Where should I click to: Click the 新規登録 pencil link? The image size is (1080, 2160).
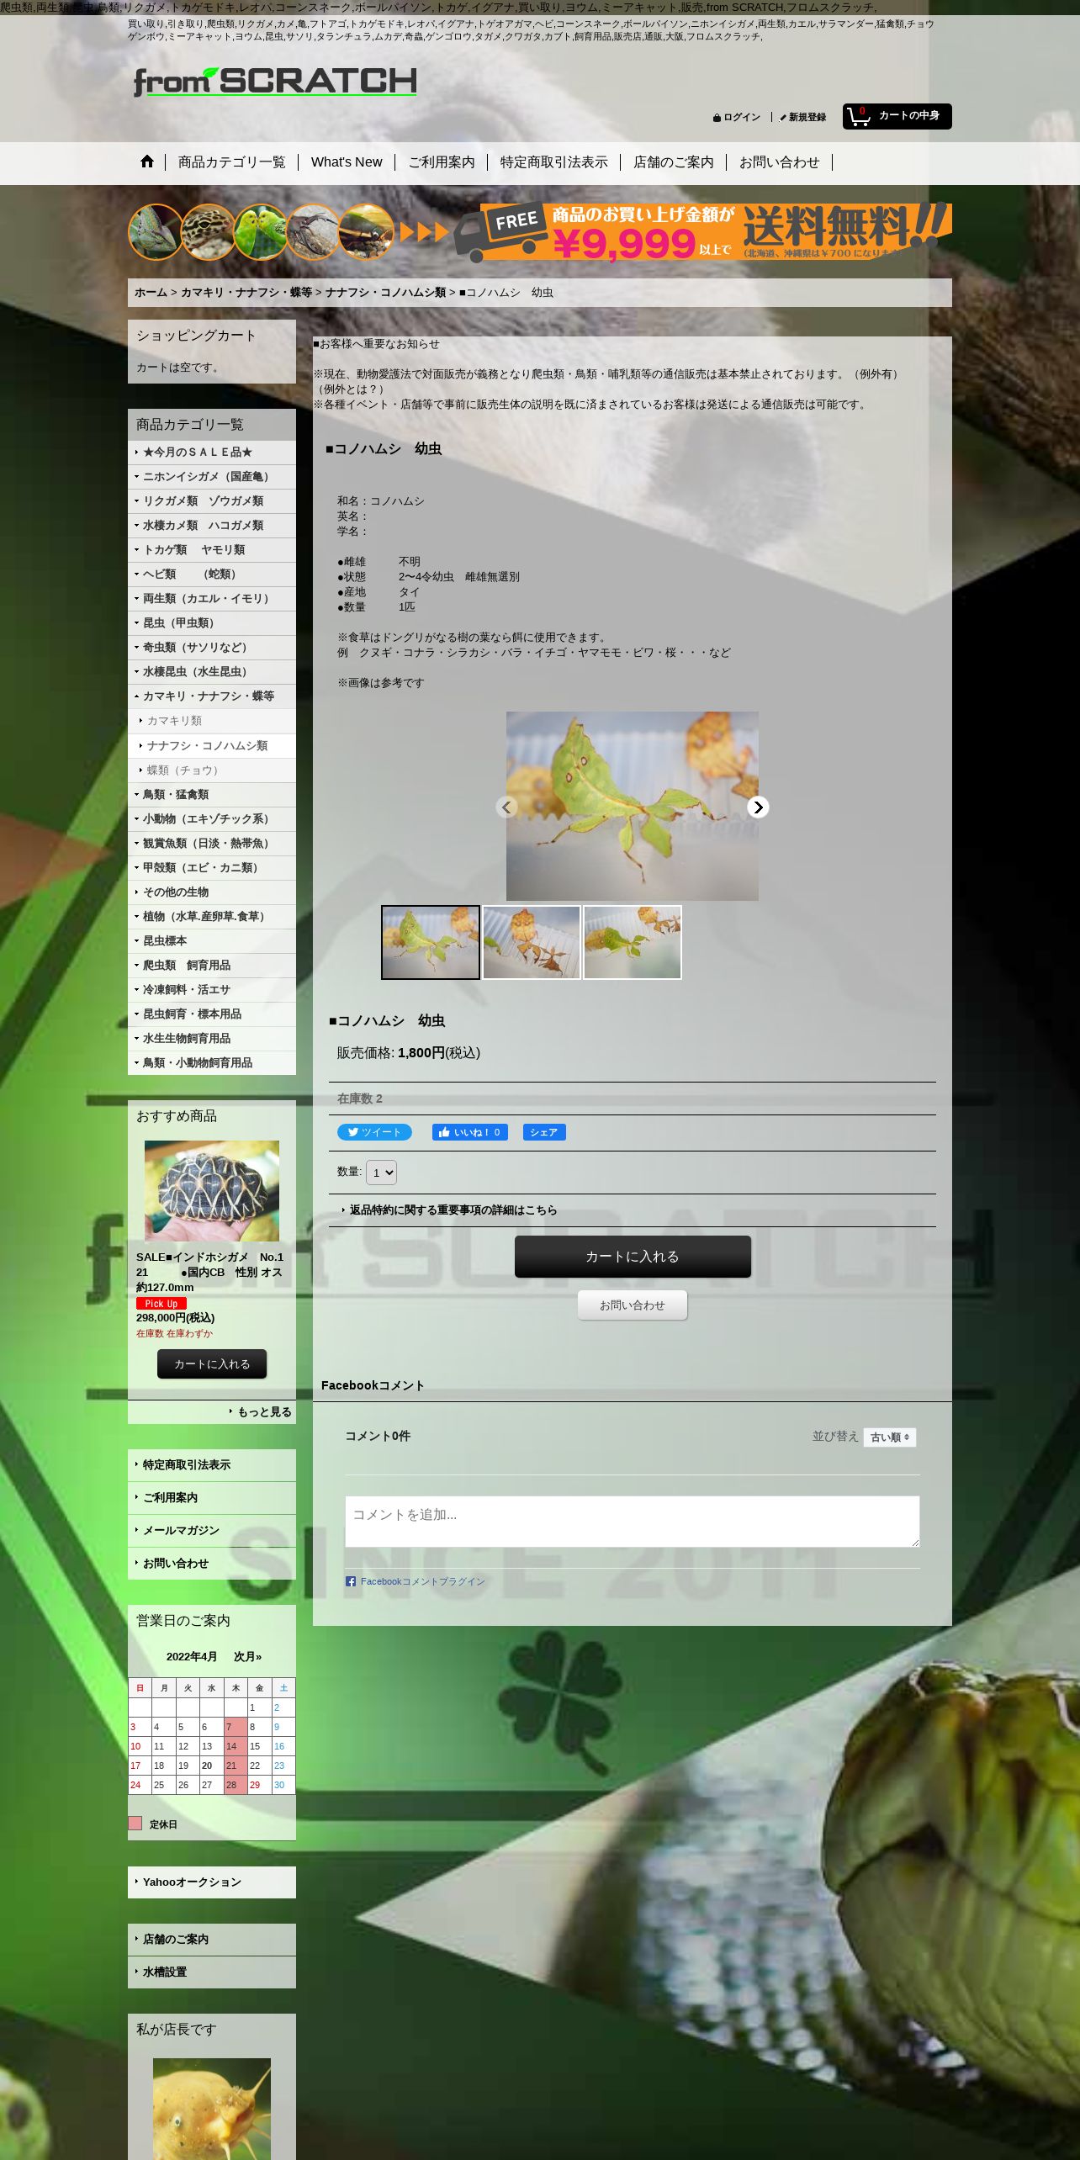(802, 118)
